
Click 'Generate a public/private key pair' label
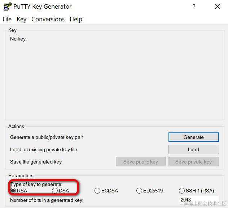click(47, 137)
